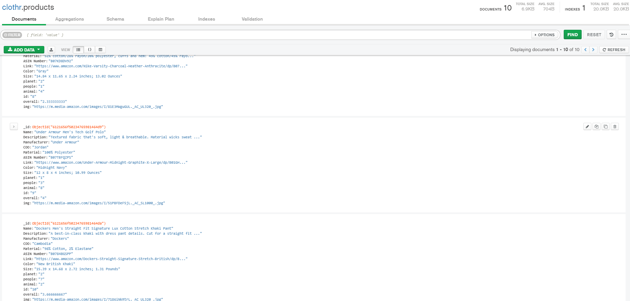Click the "Gray" color value
The width and height of the screenshot is (630, 301).
[43, 71]
